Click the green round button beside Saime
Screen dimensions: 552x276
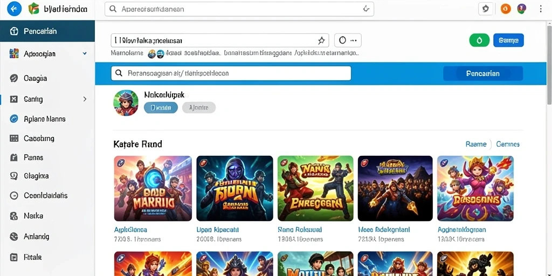479,40
